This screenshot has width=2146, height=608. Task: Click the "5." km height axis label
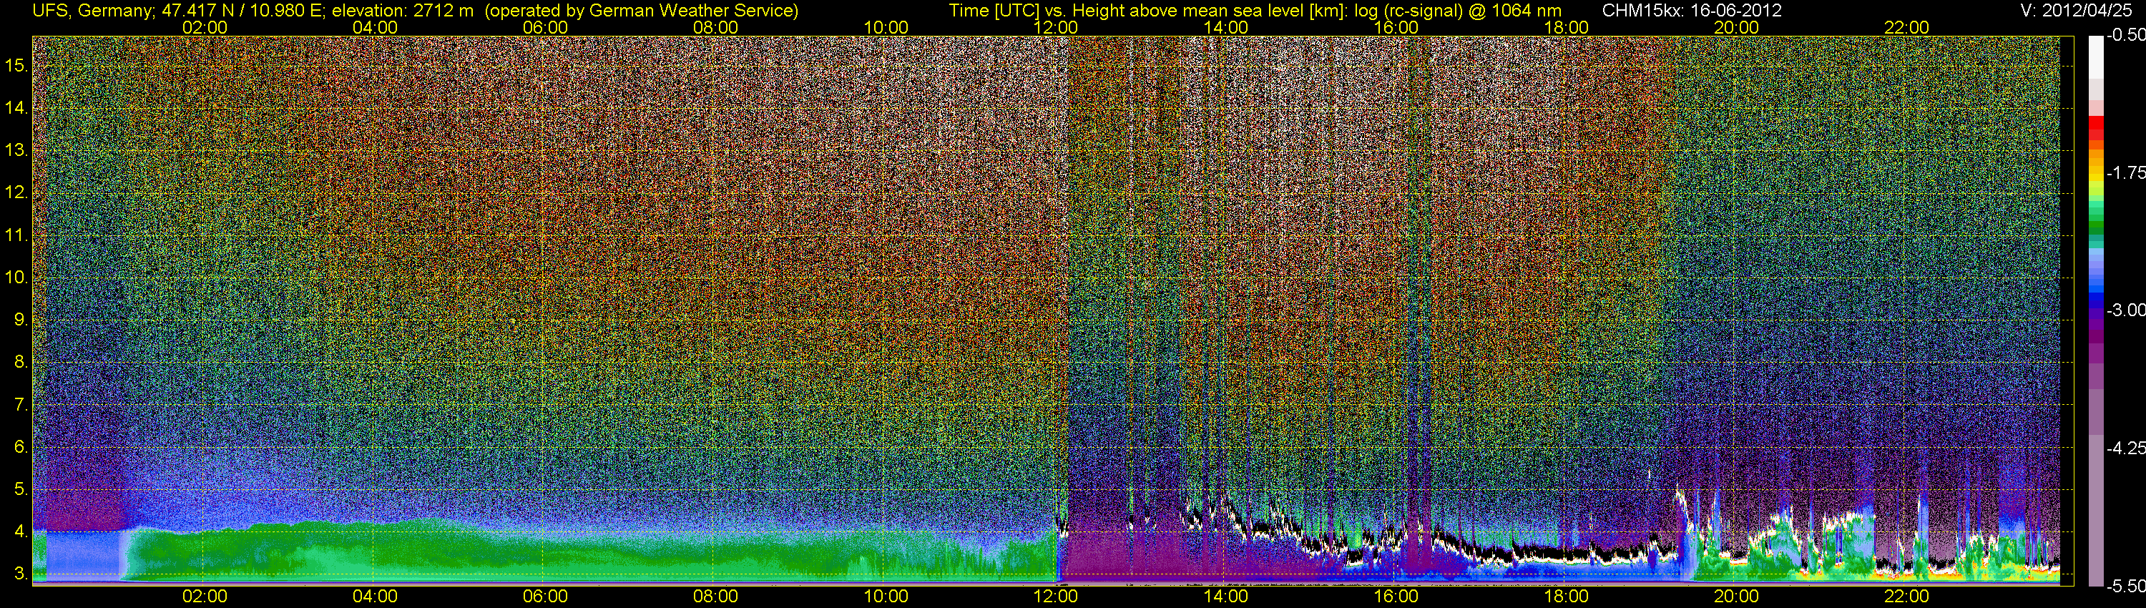pos(21,489)
